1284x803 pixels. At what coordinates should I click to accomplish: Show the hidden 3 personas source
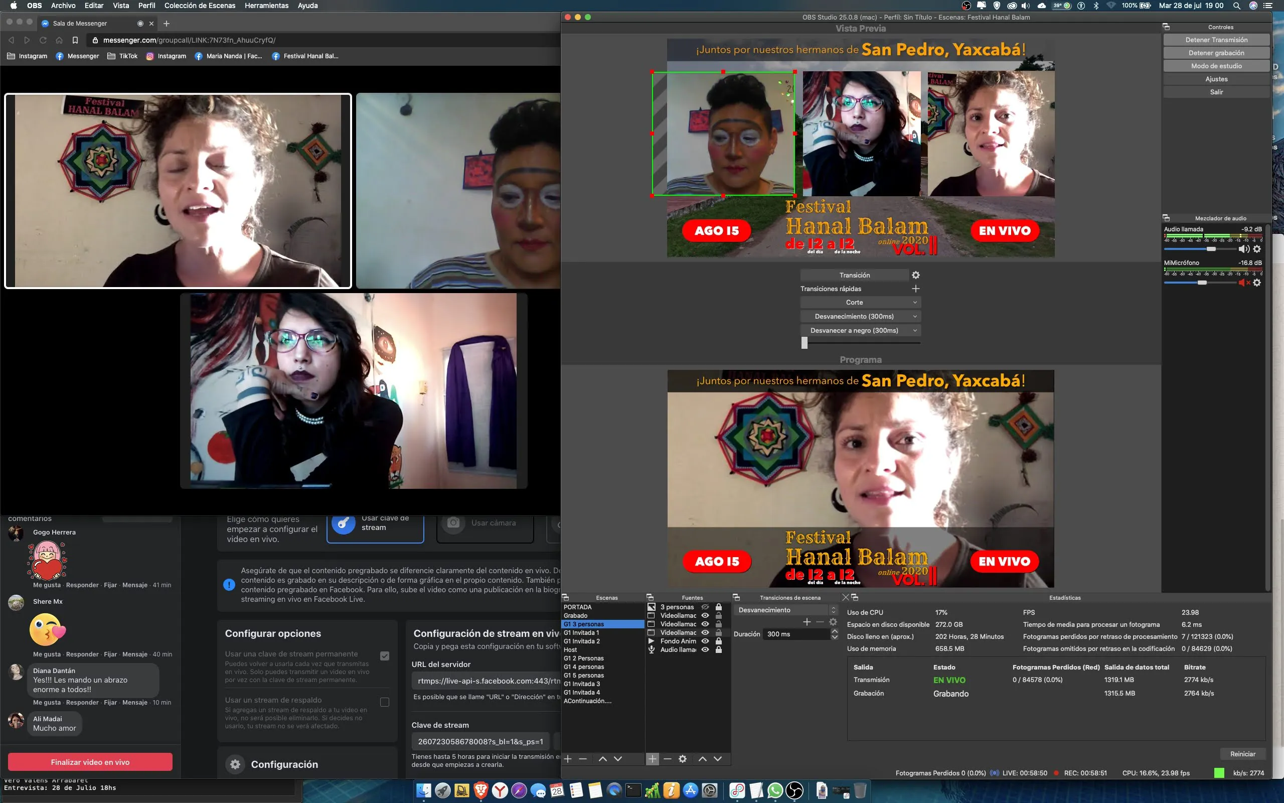point(705,607)
